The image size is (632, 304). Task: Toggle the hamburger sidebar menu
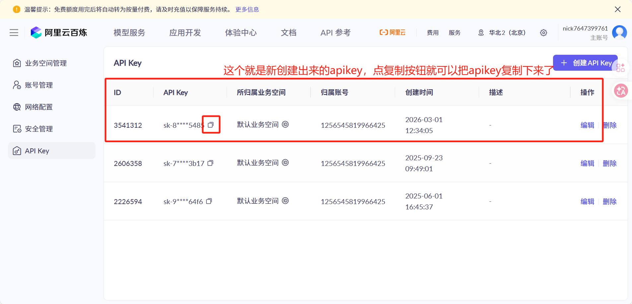click(14, 33)
